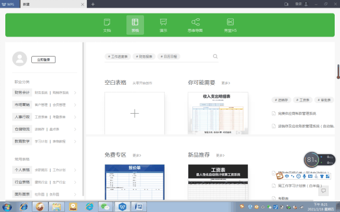The image size is (340, 212).
Task: Click the Sogou input method S icon
Action: 280,176
